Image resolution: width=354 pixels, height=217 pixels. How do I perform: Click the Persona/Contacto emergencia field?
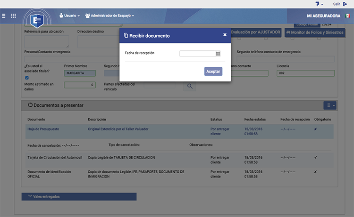click(72, 59)
